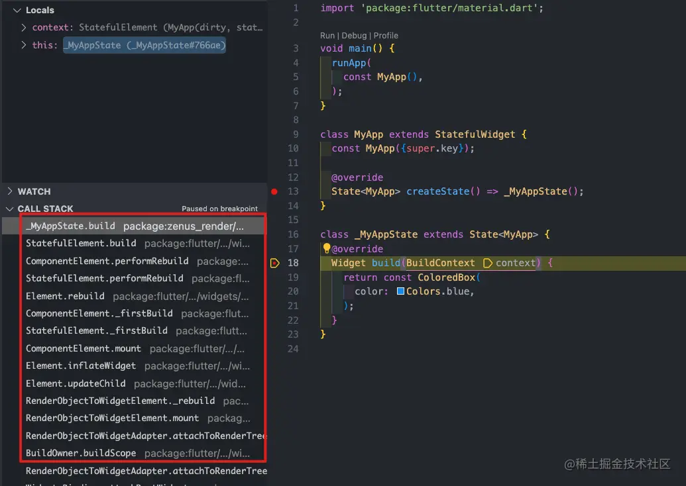
Task: Click the StatefulWidget class name
Action: 475,134
